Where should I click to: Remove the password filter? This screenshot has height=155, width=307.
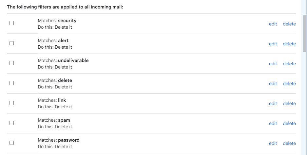289,143
